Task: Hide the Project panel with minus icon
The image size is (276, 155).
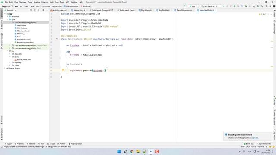Action: coord(47,10)
